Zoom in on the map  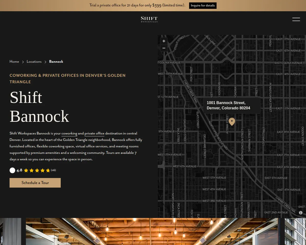click(x=164, y=41)
